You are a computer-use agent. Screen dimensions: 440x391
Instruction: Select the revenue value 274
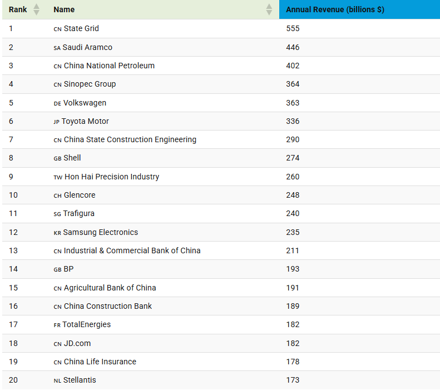pyautogui.click(x=293, y=158)
